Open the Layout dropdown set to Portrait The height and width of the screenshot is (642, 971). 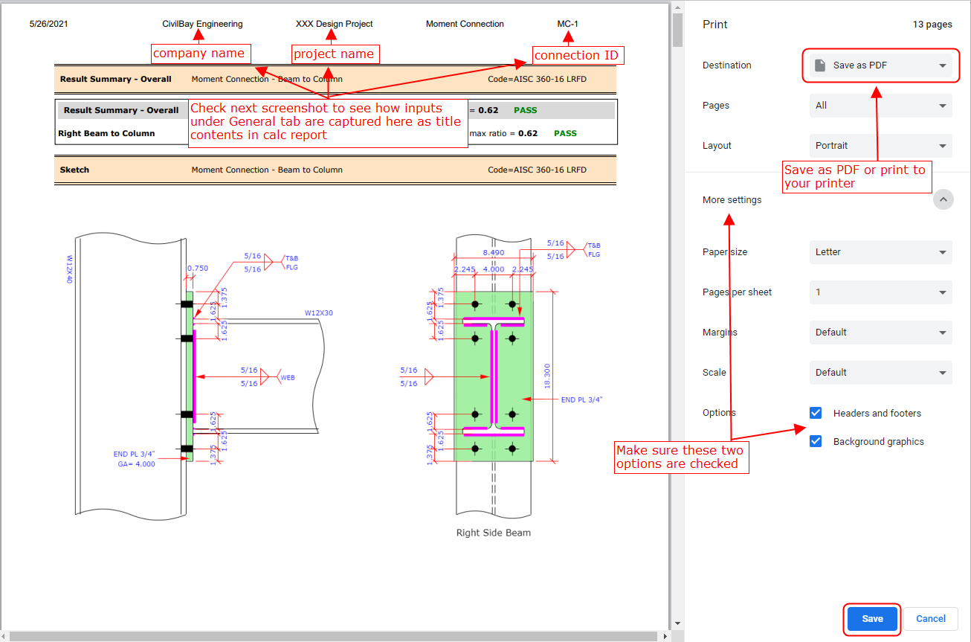tap(880, 146)
